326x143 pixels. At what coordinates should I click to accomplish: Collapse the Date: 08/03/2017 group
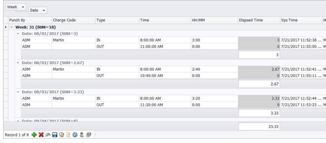(x=18, y=92)
